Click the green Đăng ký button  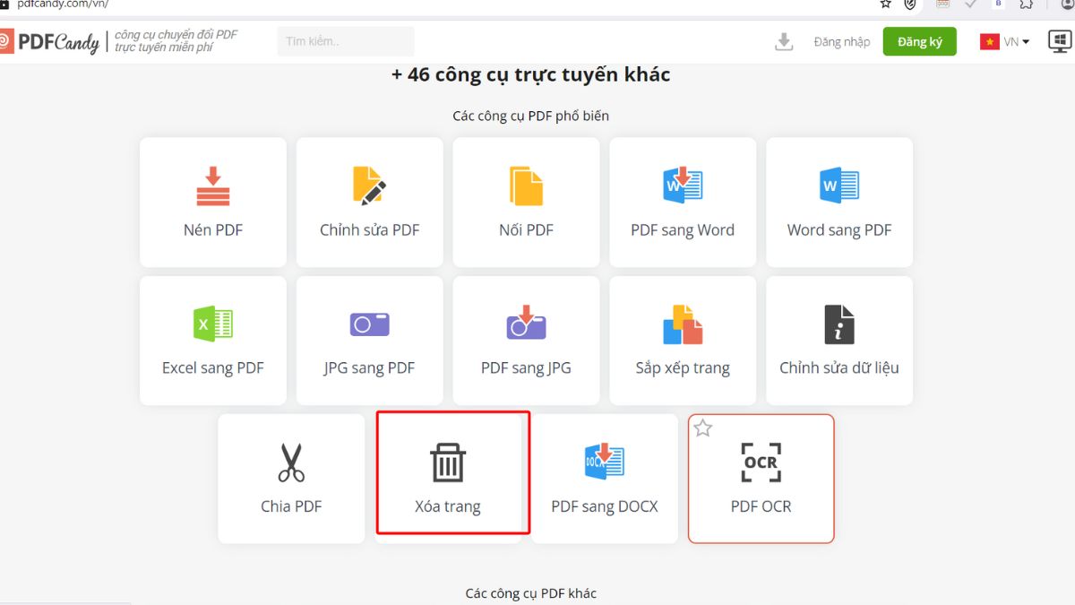919,41
